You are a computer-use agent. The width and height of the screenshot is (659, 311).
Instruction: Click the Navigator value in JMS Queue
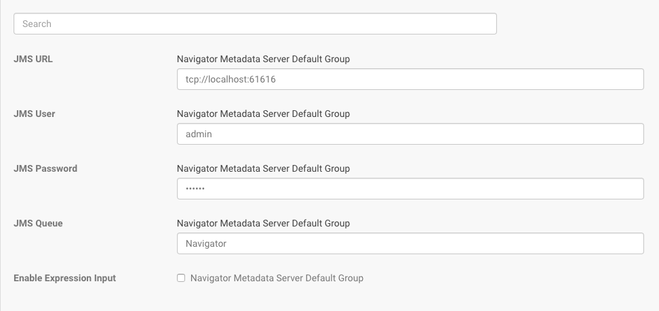tap(206, 243)
